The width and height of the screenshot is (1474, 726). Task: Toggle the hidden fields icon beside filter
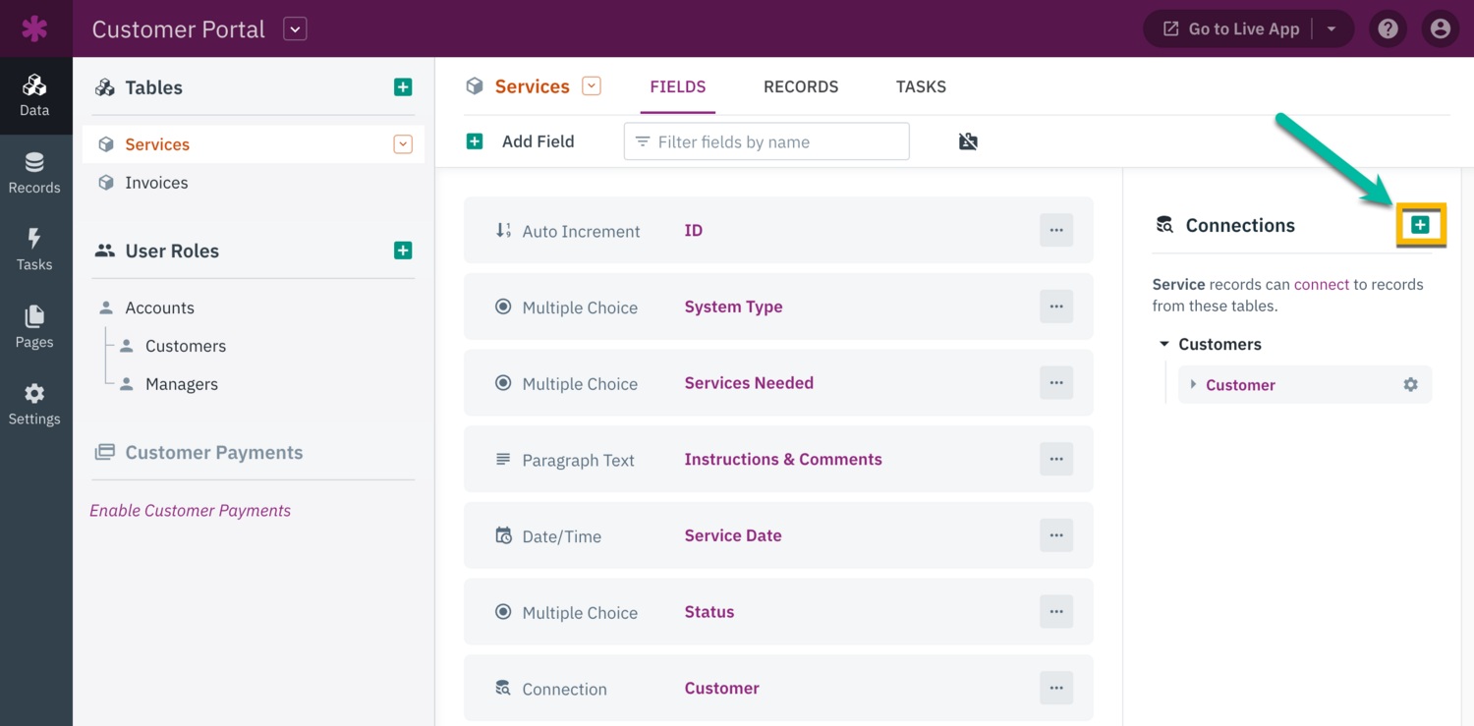tap(968, 141)
